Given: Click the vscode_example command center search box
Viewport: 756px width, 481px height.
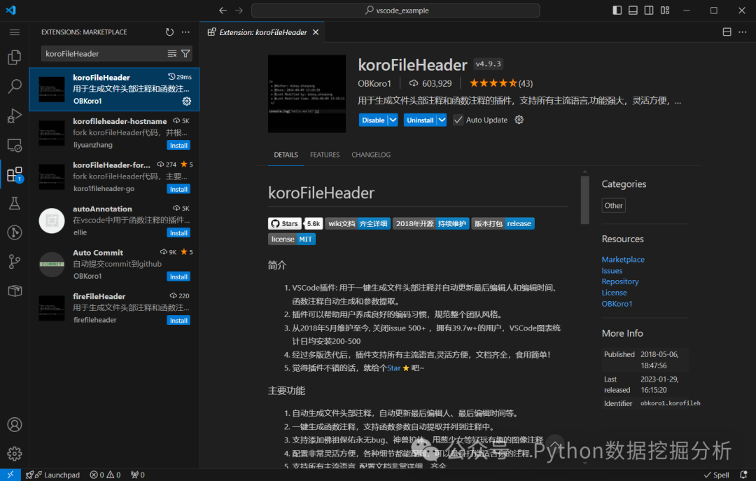Looking at the screenshot, I should point(395,10).
